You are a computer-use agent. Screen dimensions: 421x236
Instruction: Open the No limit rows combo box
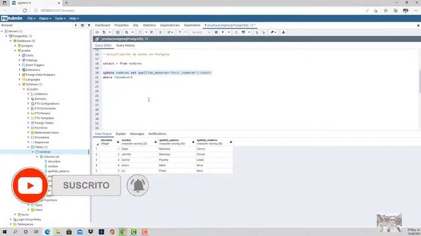tap(201, 32)
